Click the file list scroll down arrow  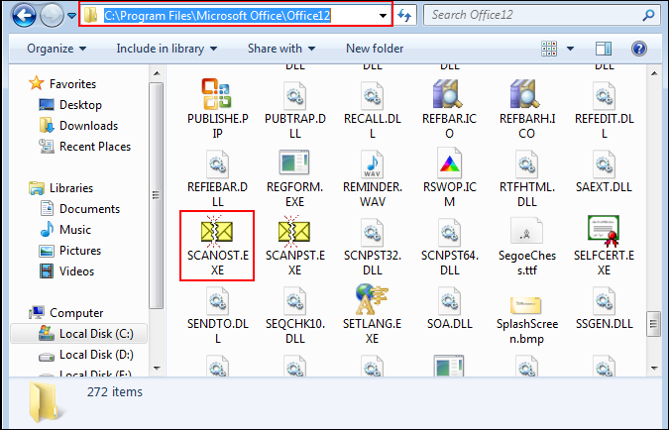(654, 369)
